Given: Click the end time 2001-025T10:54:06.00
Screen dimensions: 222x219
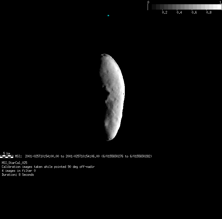Looking at the screenshot, I should click(x=83, y=156).
